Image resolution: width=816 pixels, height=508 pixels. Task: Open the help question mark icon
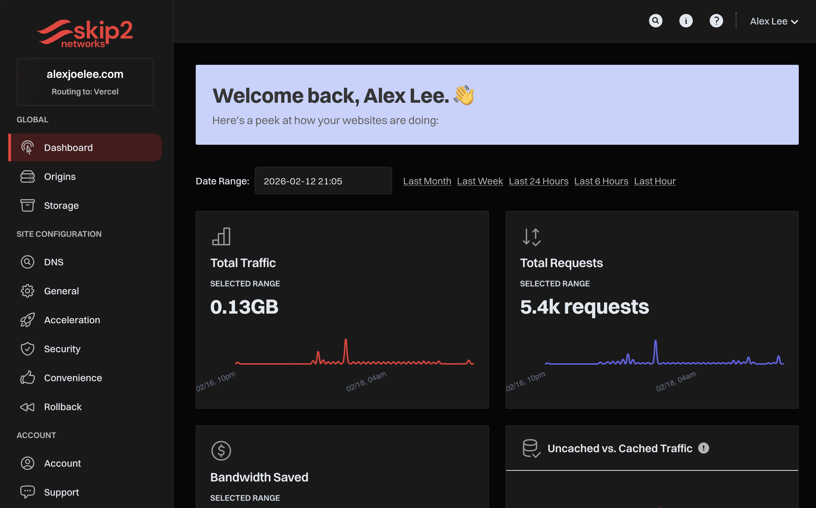716,21
